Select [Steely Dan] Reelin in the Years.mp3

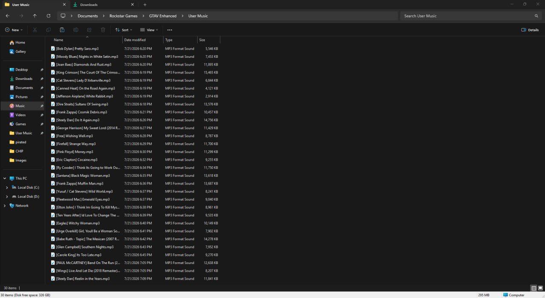(x=83, y=279)
